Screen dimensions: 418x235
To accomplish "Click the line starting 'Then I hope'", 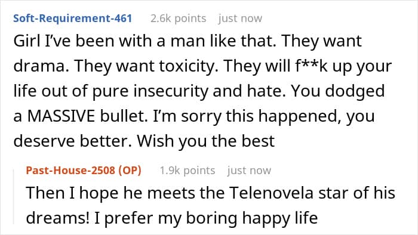I will click(210, 193).
